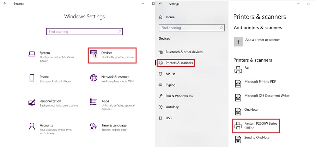Select the 'Fax' printer name

(x=247, y=68)
